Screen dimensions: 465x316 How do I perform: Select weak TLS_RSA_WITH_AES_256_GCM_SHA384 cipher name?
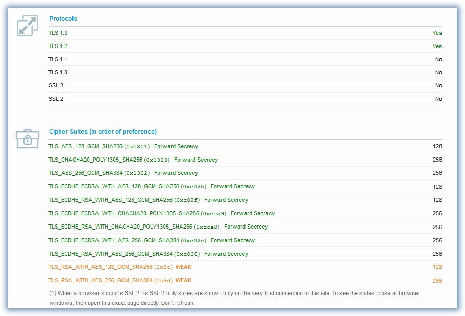tap(101, 281)
